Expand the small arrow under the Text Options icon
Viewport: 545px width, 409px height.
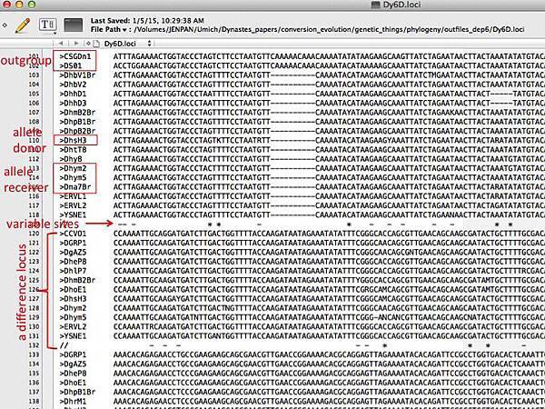pos(54,34)
